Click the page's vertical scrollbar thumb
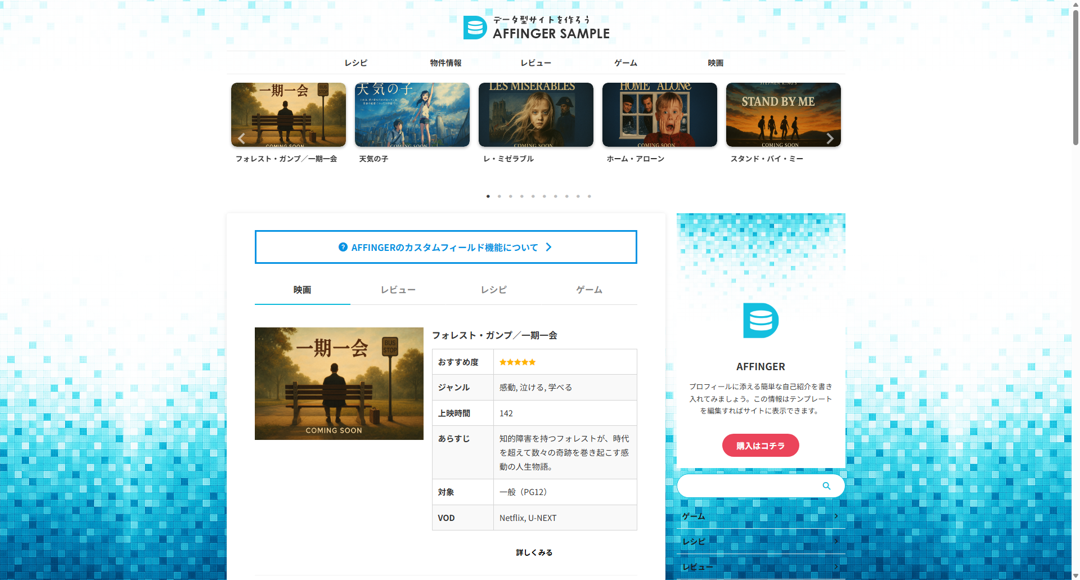Viewport: 1080px width, 580px height. pyautogui.click(x=1075, y=77)
